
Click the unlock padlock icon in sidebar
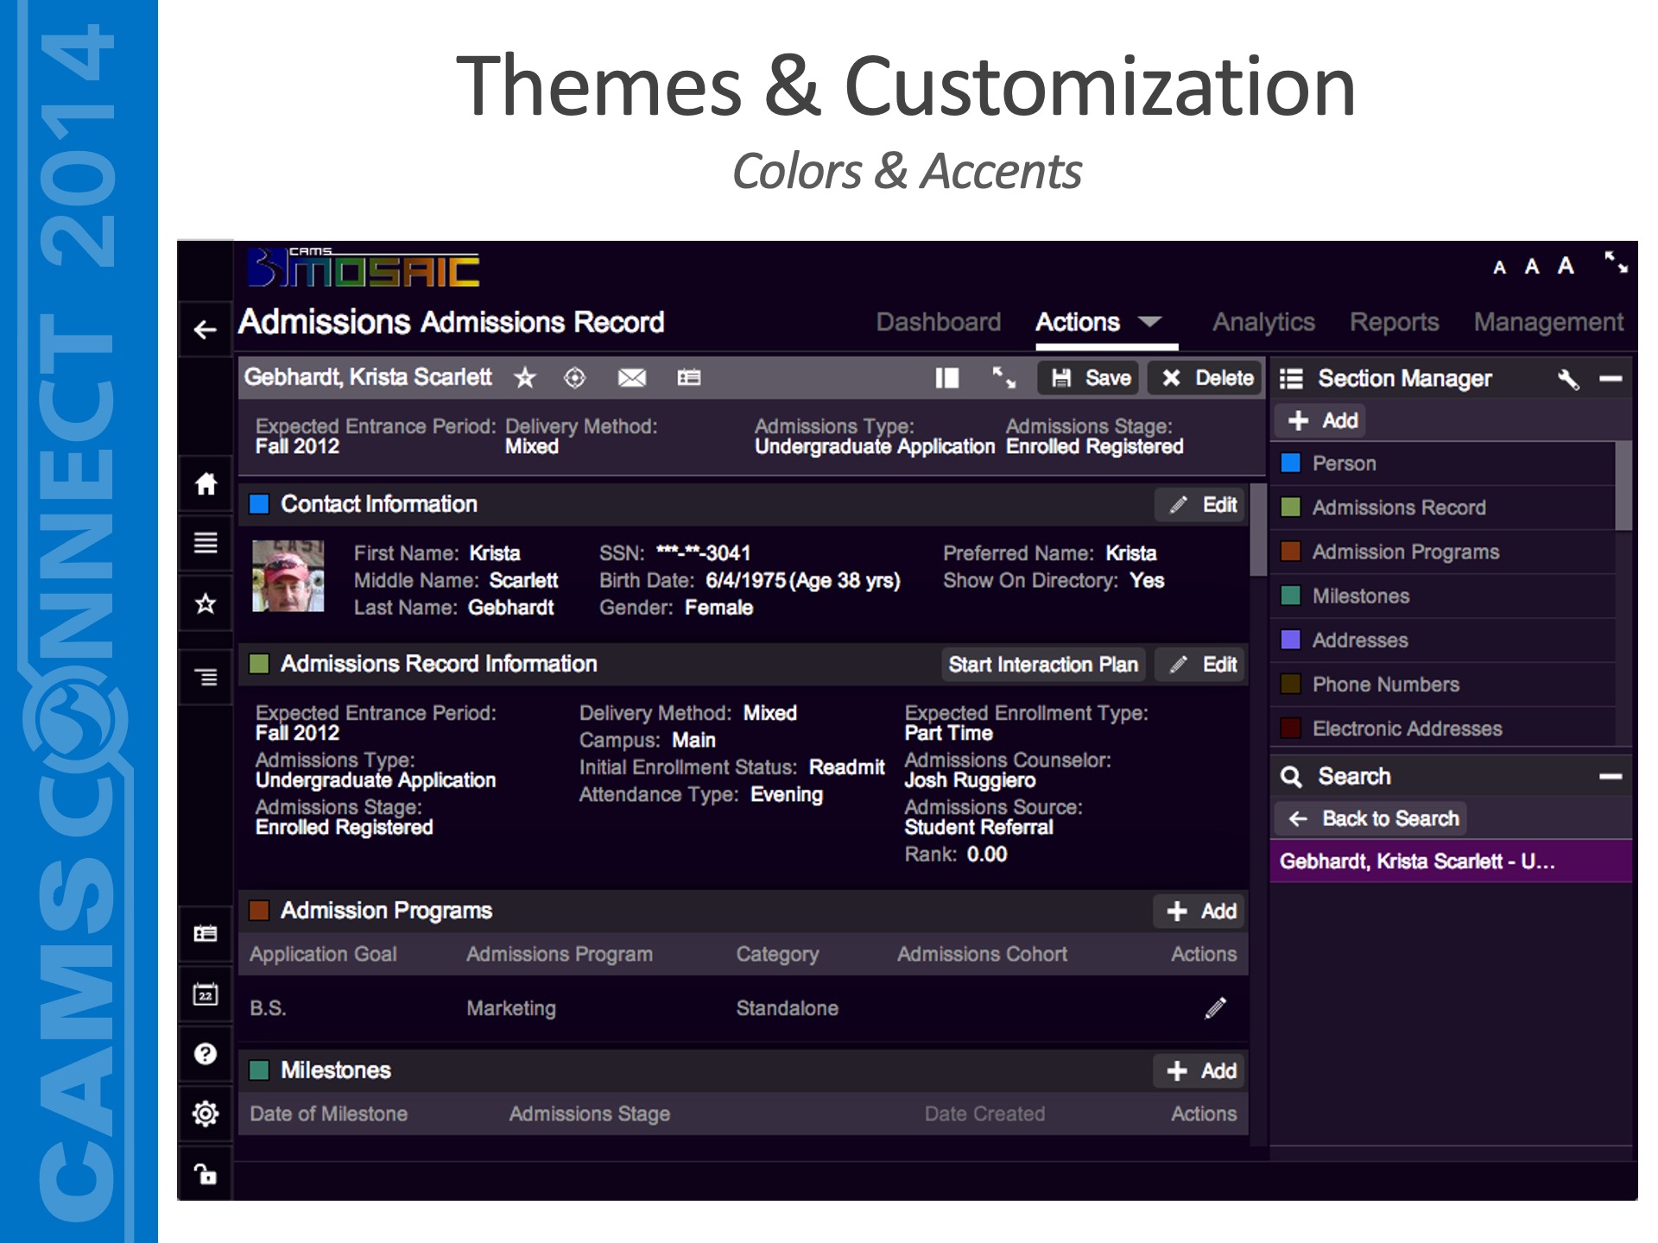tap(206, 1174)
